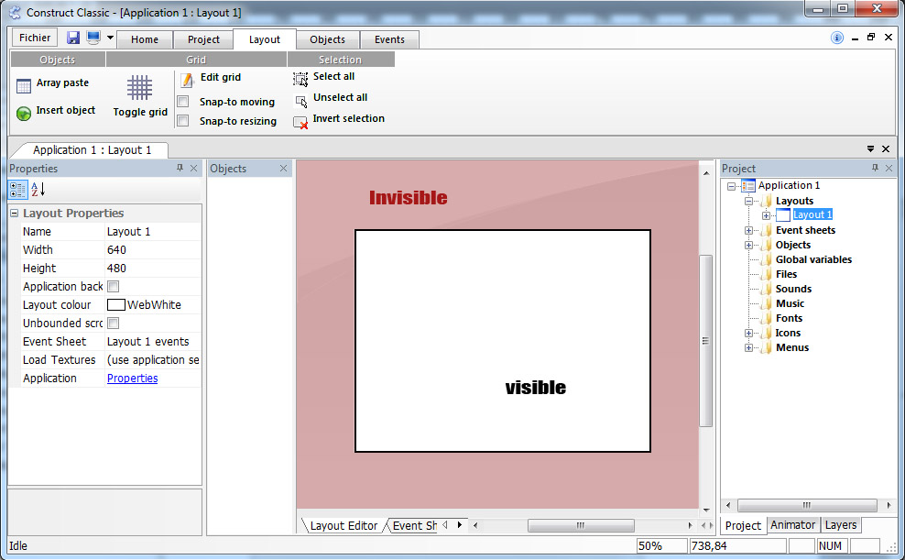Open Application Properties via the link
905x560 pixels.
[x=132, y=378]
